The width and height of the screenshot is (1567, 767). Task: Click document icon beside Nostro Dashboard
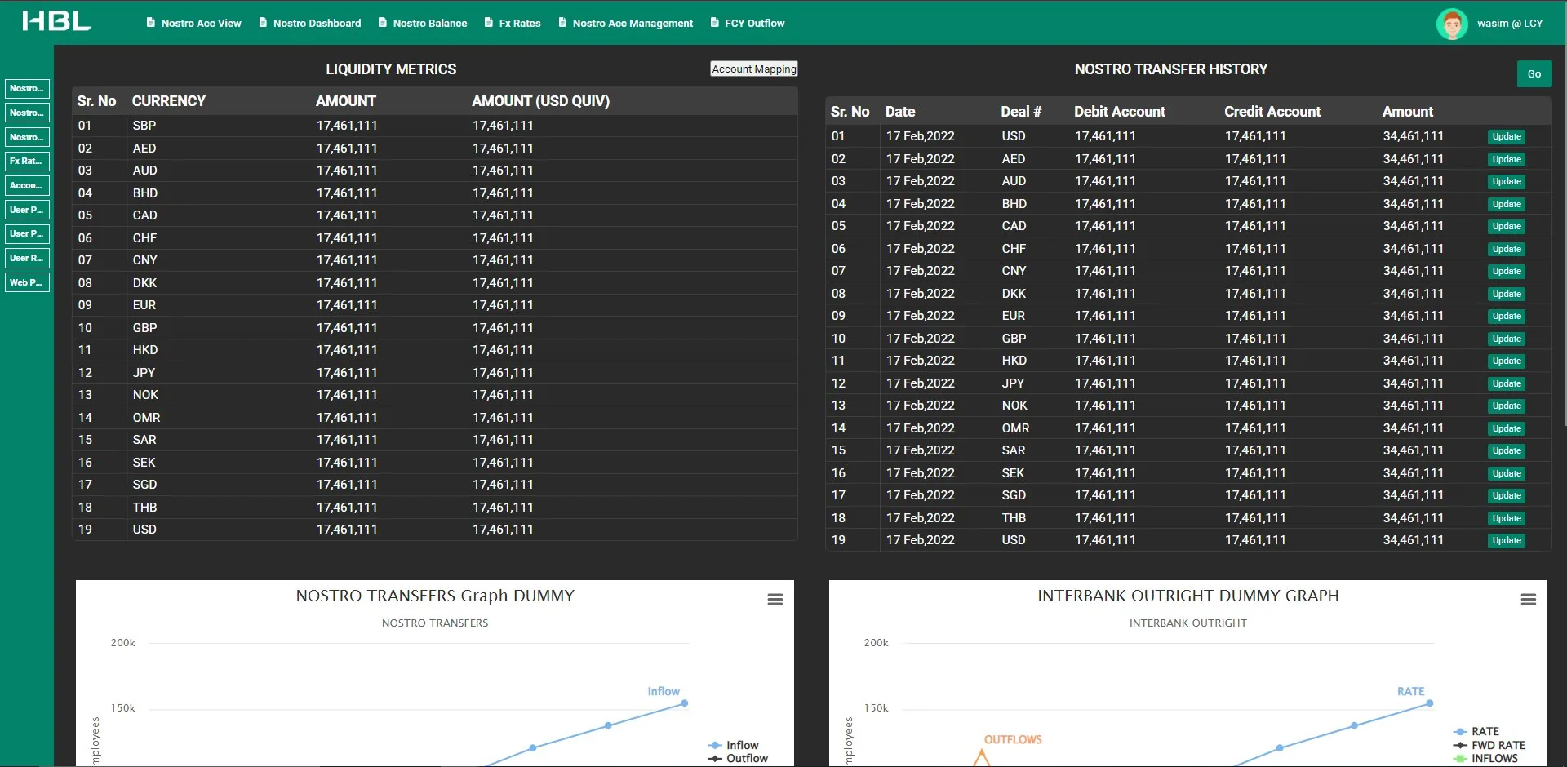[263, 23]
